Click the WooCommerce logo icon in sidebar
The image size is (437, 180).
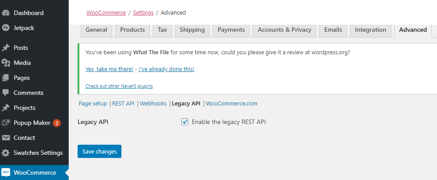pos(6,172)
